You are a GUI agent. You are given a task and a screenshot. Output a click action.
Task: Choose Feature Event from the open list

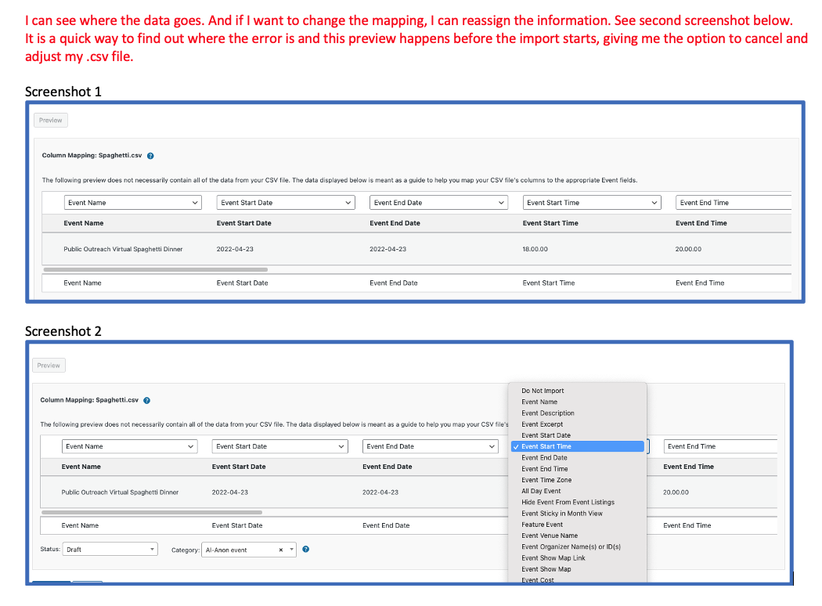point(577,525)
